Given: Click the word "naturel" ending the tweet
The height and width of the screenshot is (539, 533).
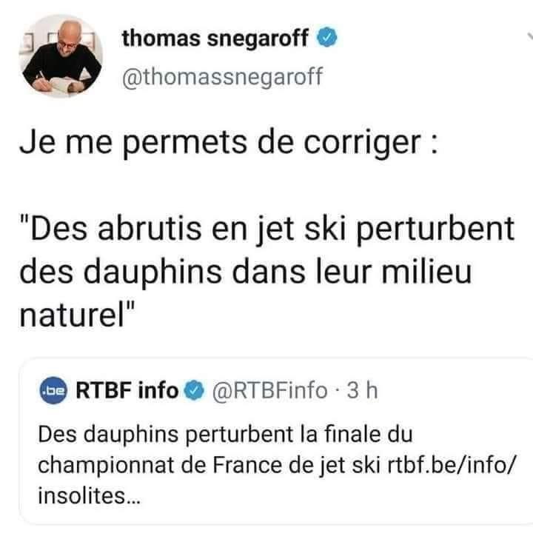Looking at the screenshot, I should click(72, 315).
